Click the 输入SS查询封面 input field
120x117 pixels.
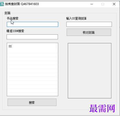(89, 24)
